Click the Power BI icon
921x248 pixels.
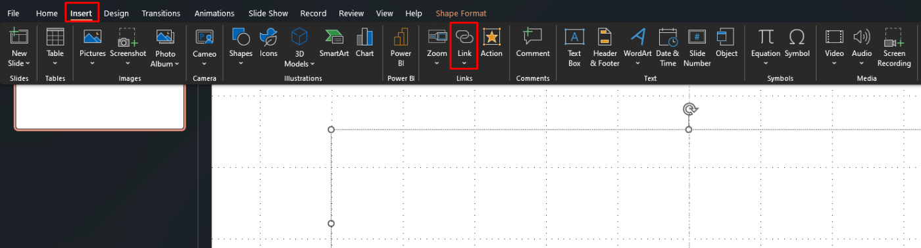click(x=401, y=37)
